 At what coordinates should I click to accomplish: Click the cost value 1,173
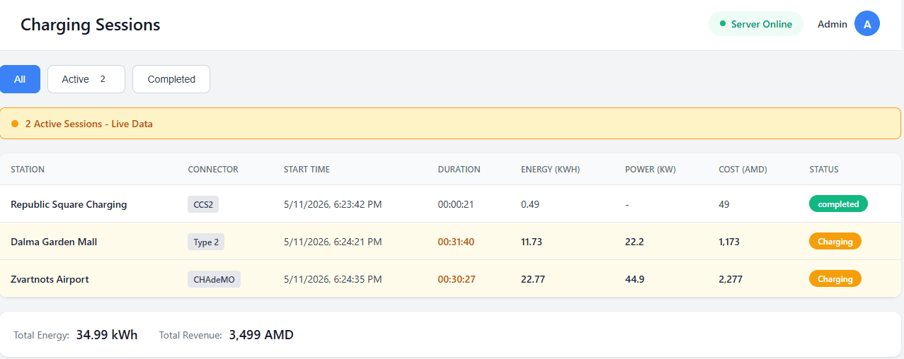pyautogui.click(x=729, y=242)
